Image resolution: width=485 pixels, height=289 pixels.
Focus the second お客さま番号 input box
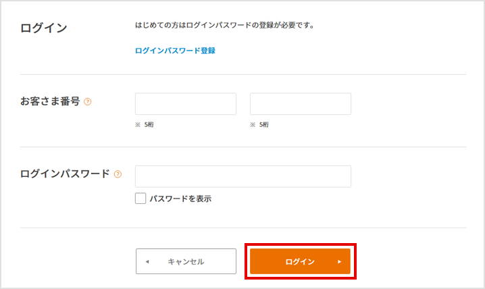point(301,104)
